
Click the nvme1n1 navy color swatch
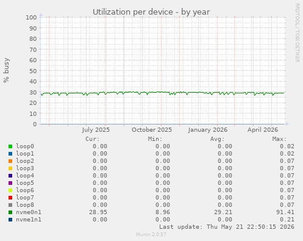pos(10,220)
